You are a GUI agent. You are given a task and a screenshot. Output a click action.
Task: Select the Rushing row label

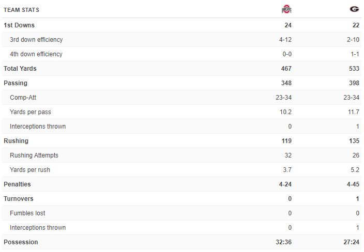16,141
